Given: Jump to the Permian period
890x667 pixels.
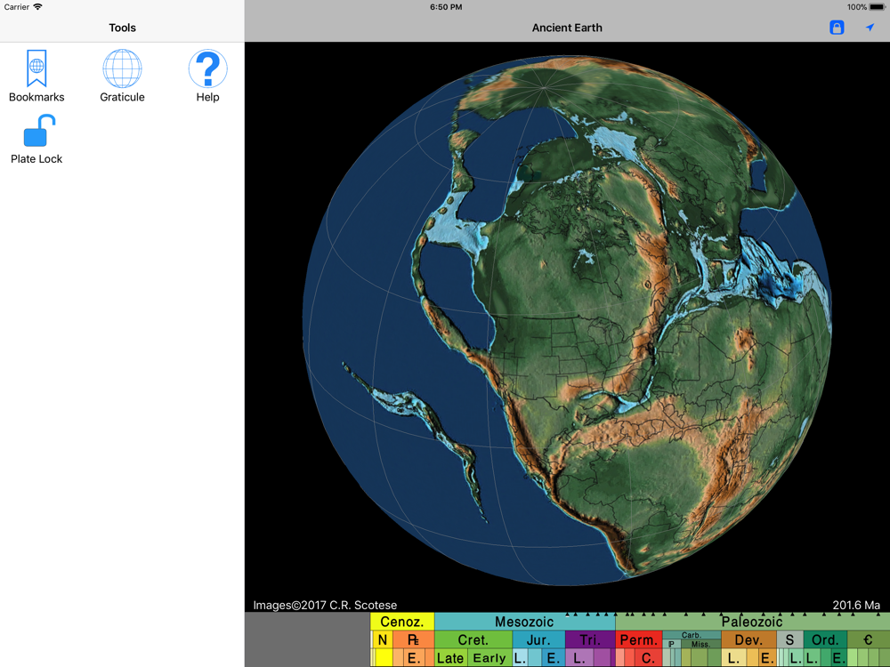Looking at the screenshot, I should (637, 639).
